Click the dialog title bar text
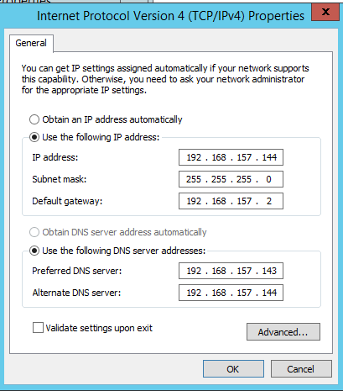The height and width of the screenshot is (391, 343). pyautogui.click(x=170, y=16)
